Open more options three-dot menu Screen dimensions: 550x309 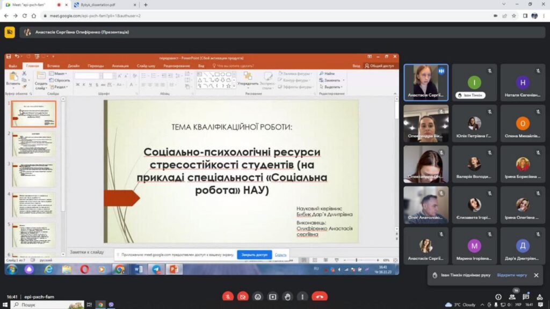pyautogui.click(x=303, y=296)
